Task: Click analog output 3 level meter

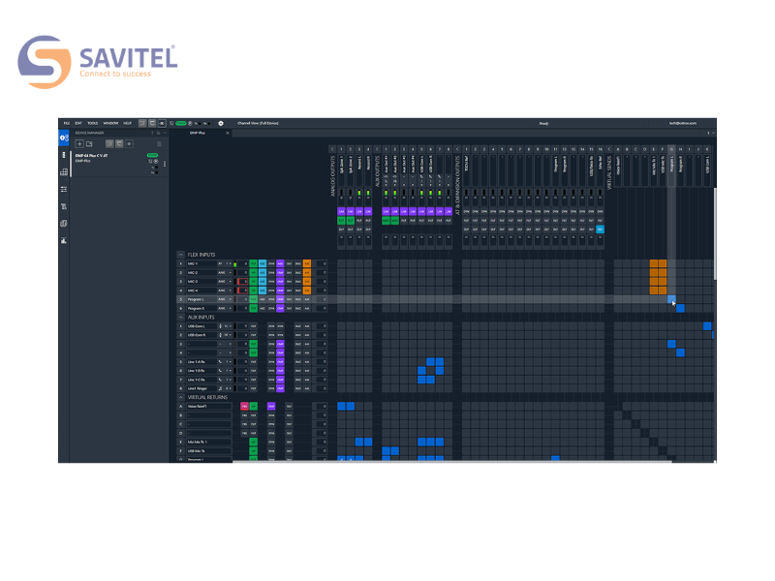Action: click(359, 193)
